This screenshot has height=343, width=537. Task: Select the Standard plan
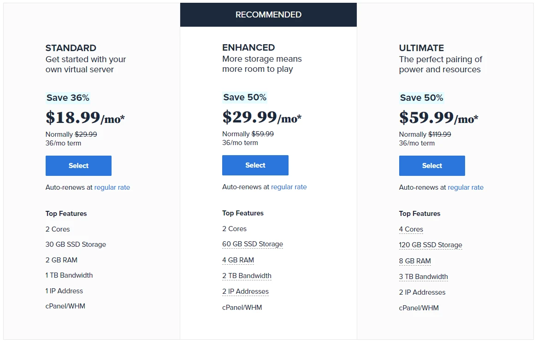click(x=78, y=165)
